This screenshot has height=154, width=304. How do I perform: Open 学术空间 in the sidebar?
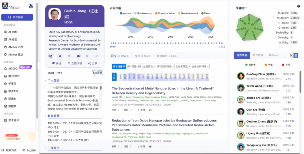click(12, 120)
